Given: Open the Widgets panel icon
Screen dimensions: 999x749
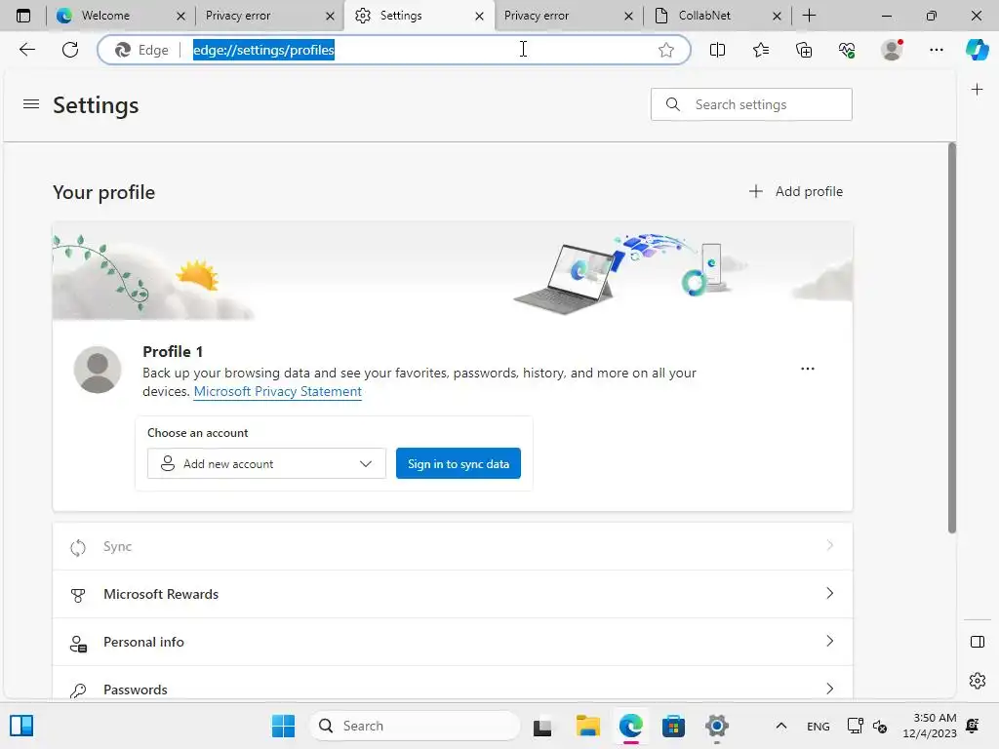Looking at the screenshot, I should point(21,726).
